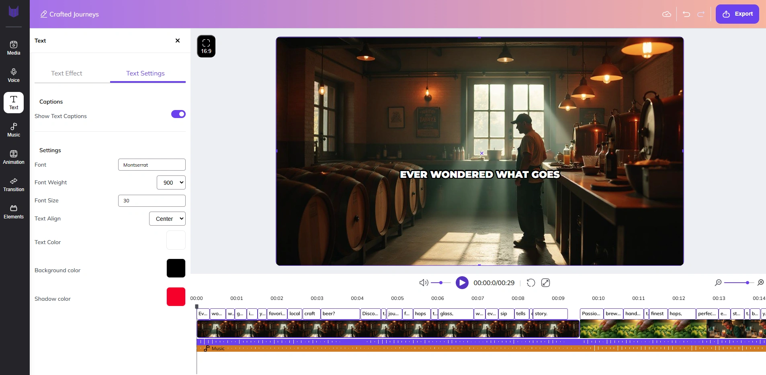Switch to the Text Effect tab
Screen dimensions: 766x375
coord(67,73)
